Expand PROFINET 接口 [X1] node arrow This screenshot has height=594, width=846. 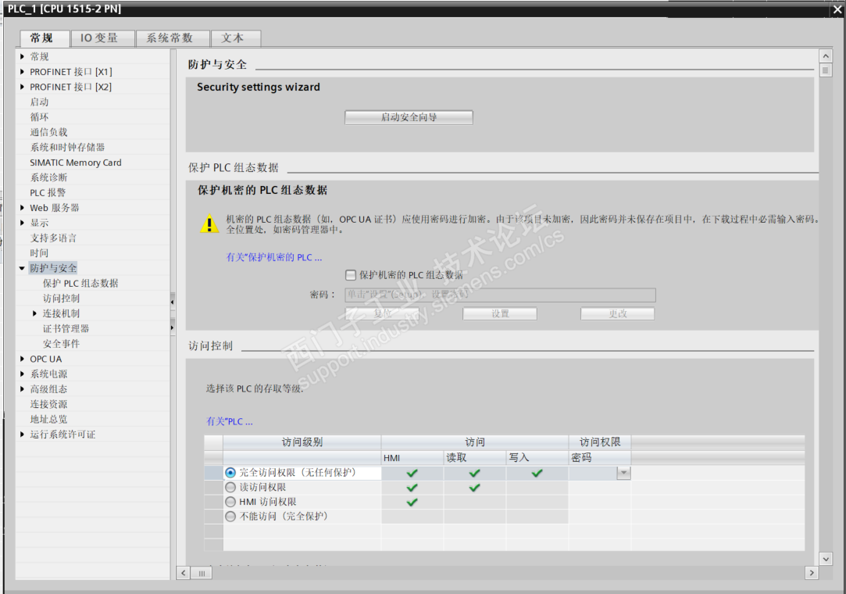22,71
